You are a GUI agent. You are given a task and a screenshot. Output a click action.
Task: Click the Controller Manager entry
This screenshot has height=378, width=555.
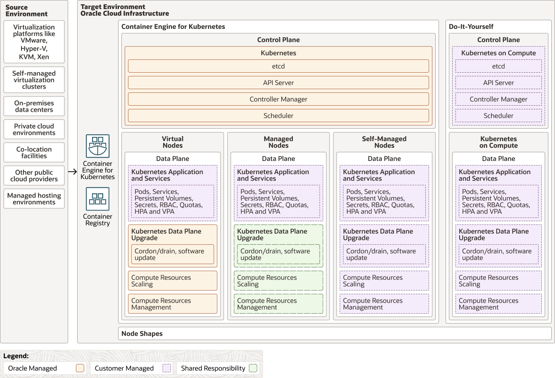point(278,99)
